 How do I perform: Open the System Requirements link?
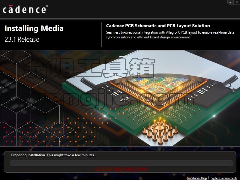point(224,178)
